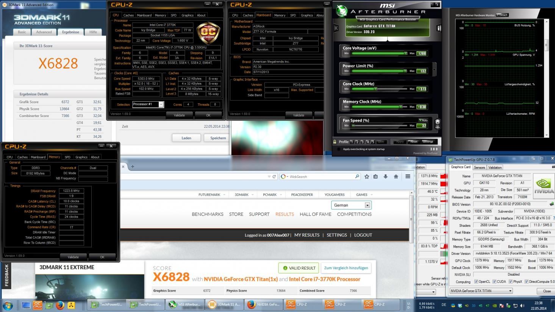
Task: Open the Validation tab in GPU-Z
Action: 495,167
